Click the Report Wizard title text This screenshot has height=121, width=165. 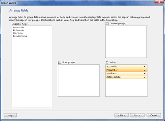pyautogui.click(x=9, y=3)
